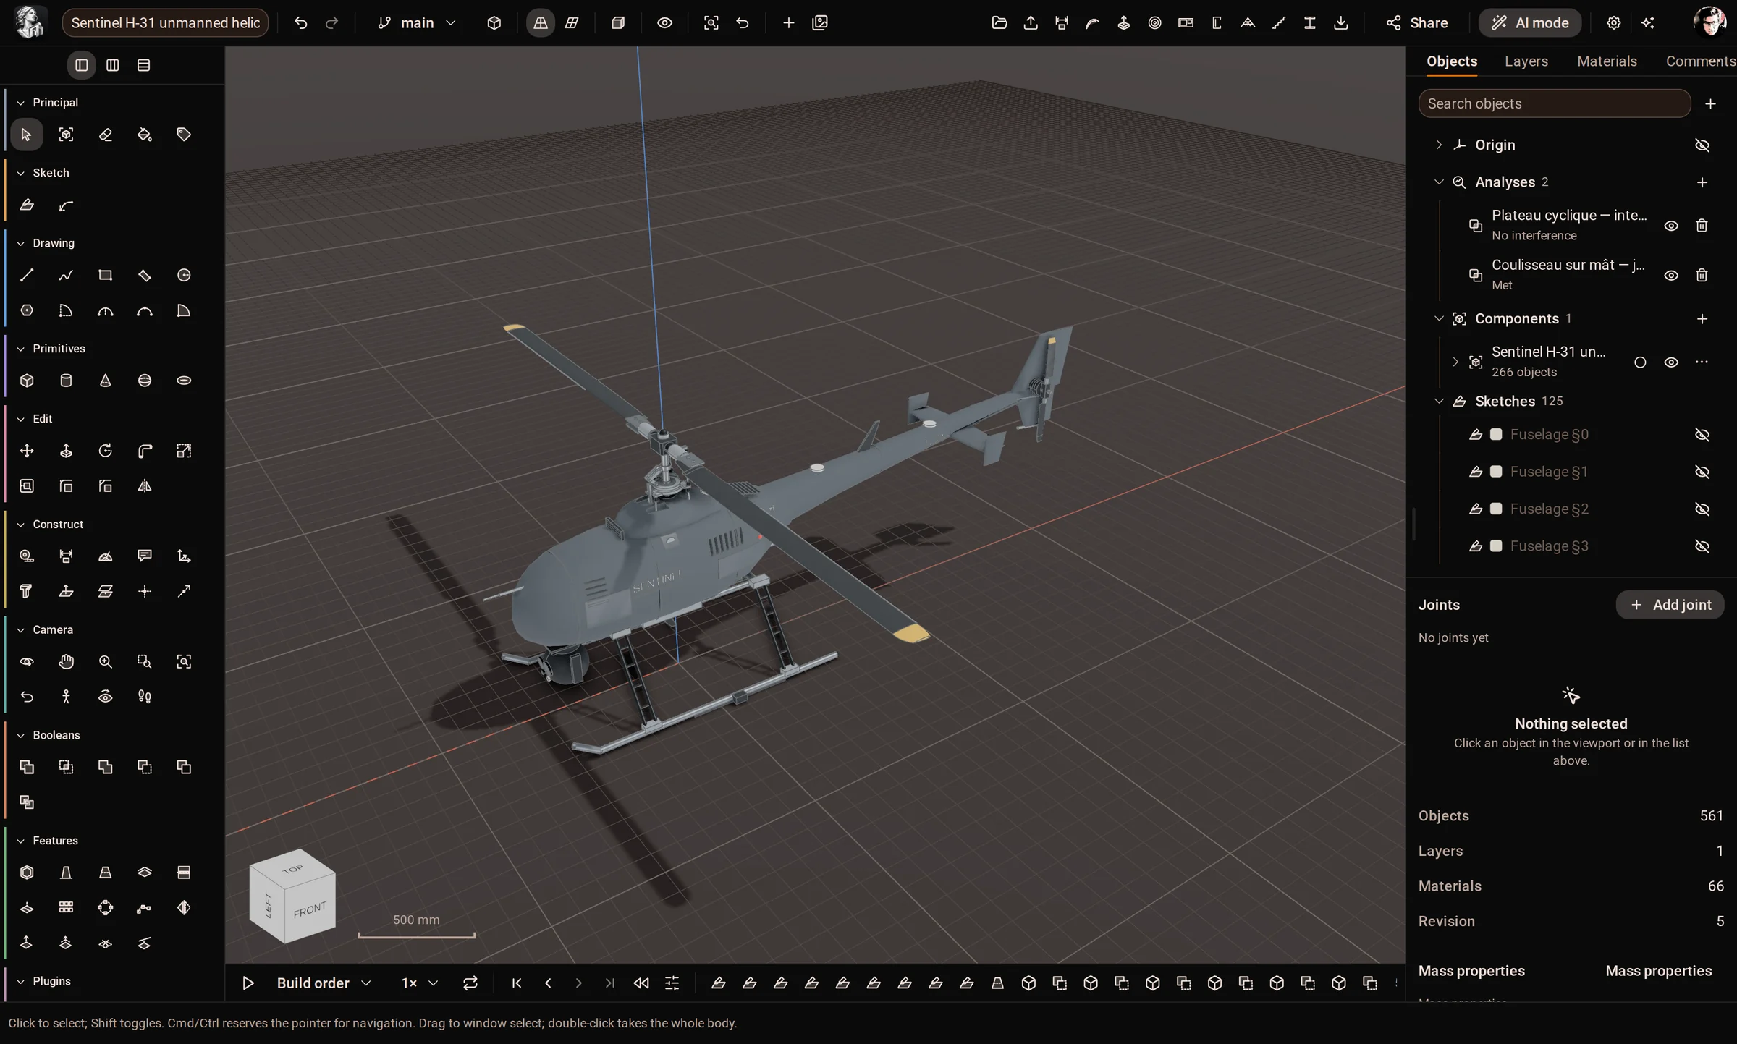This screenshot has width=1737, height=1044.
Task: Open the main branch dropdown
Action: (x=417, y=23)
